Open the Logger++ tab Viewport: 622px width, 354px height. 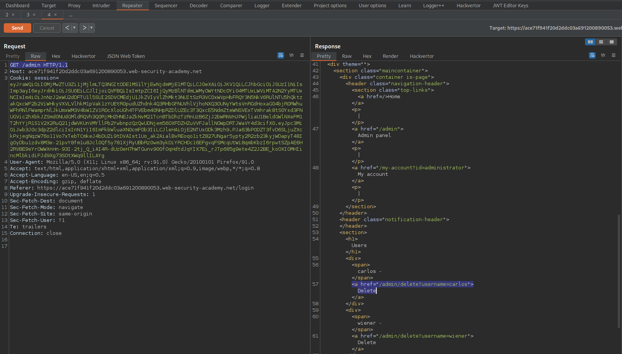tap(433, 5)
